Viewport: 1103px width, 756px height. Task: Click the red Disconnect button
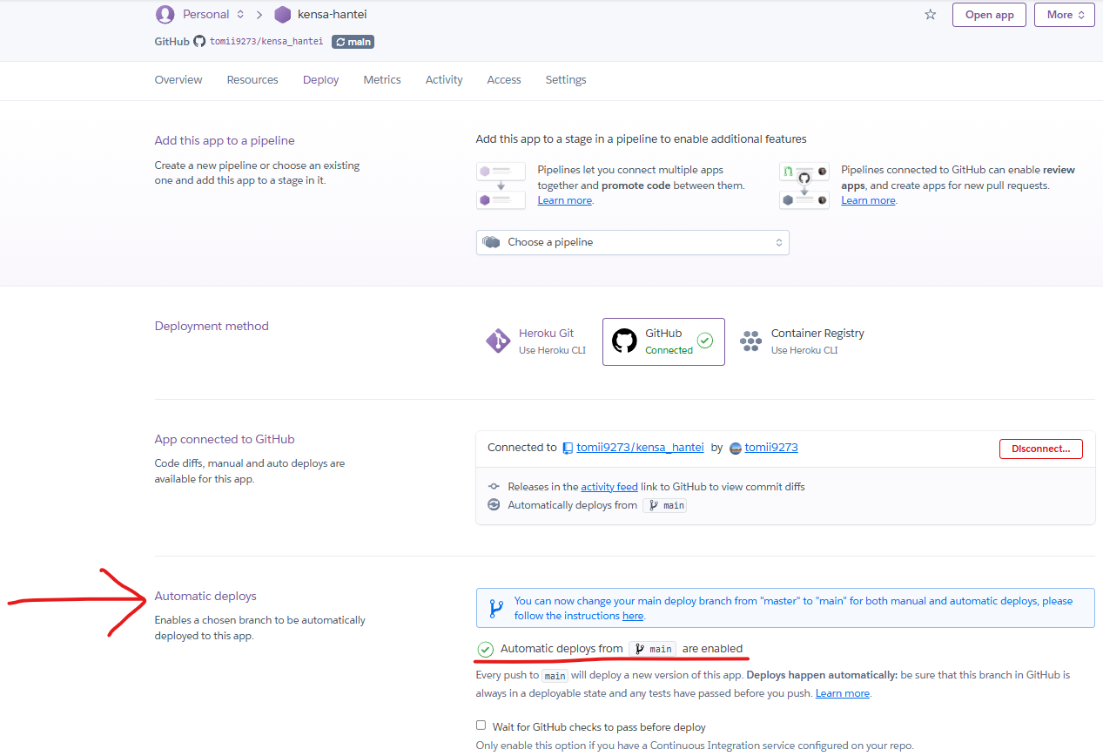click(x=1041, y=449)
